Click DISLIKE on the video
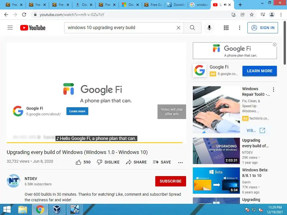Viewport: 287px width, 215px height. click(x=108, y=162)
